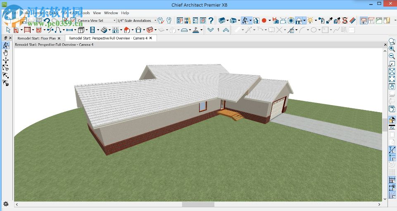
Task: Close the camera view pane with X
Action: [385, 45]
